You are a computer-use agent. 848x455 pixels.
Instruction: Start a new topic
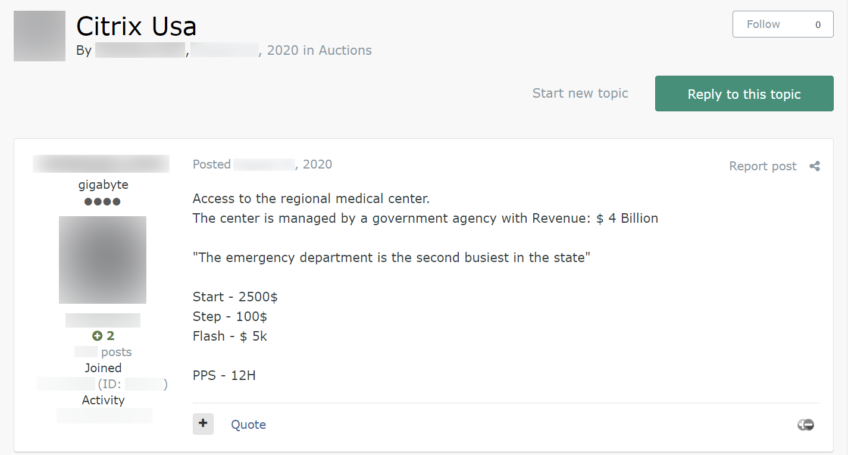pos(580,94)
